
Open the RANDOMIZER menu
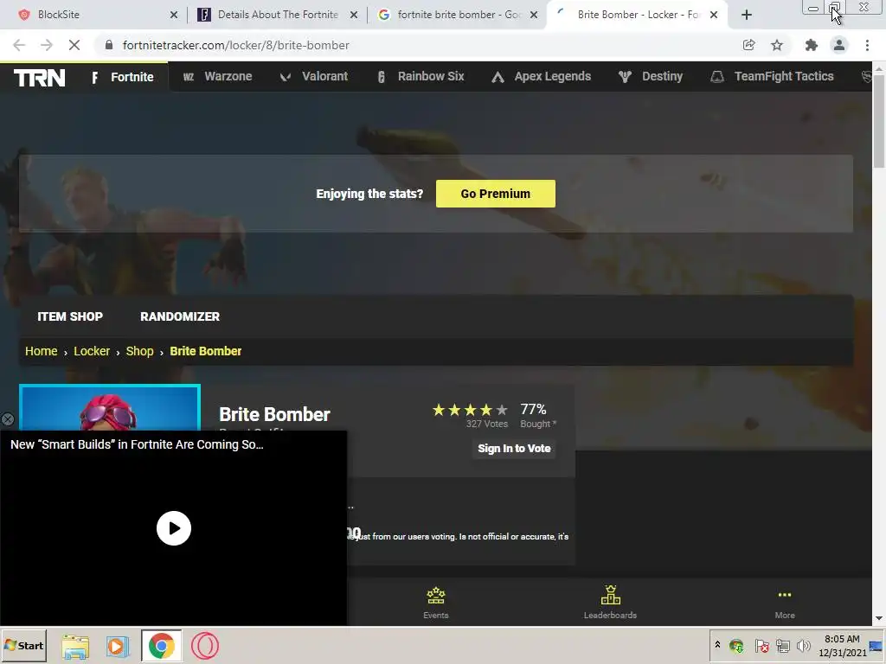(x=180, y=316)
